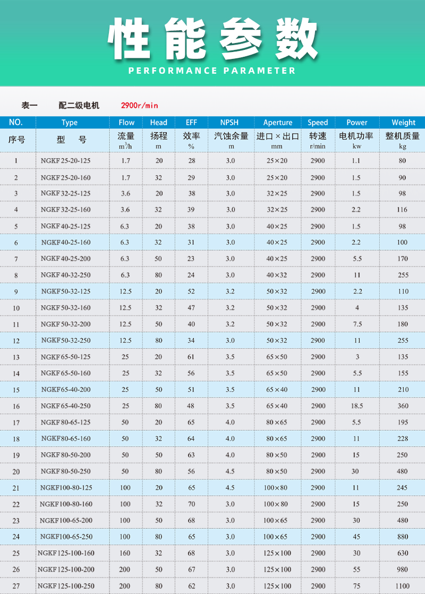Viewport: 425px width, 594px height.
Task: Select the red 2900r/min speed label
Action: 140,106
